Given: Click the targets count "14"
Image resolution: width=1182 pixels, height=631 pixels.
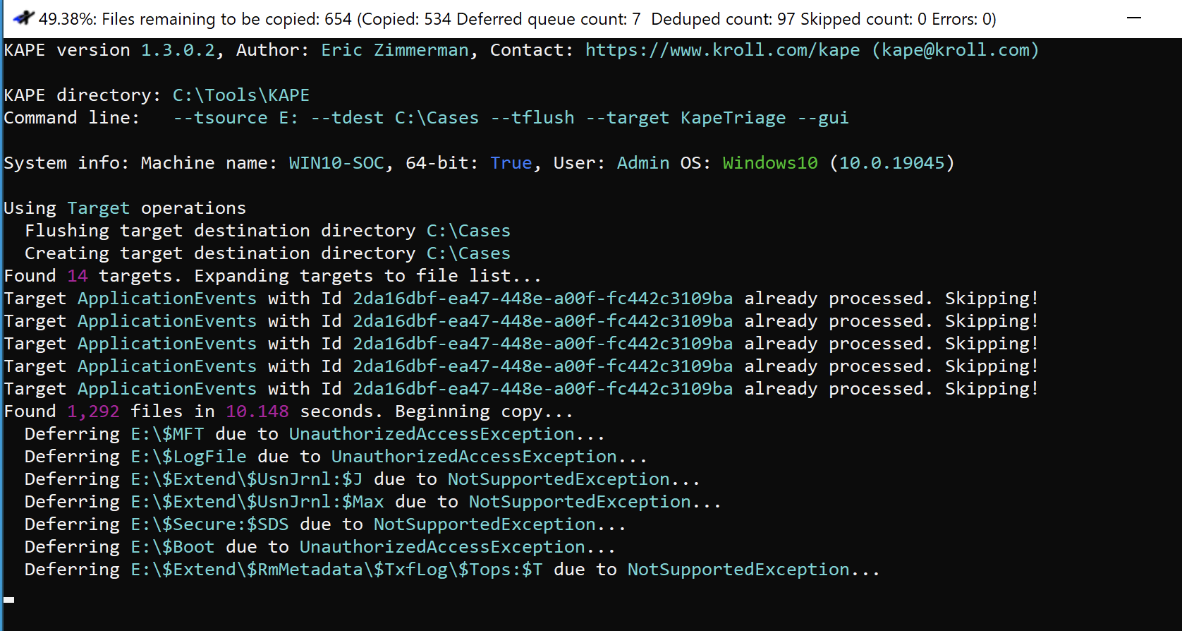Looking at the screenshot, I should pyautogui.click(x=78, y=276).
